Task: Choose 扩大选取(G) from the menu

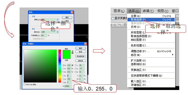Action: pos(151,61)
